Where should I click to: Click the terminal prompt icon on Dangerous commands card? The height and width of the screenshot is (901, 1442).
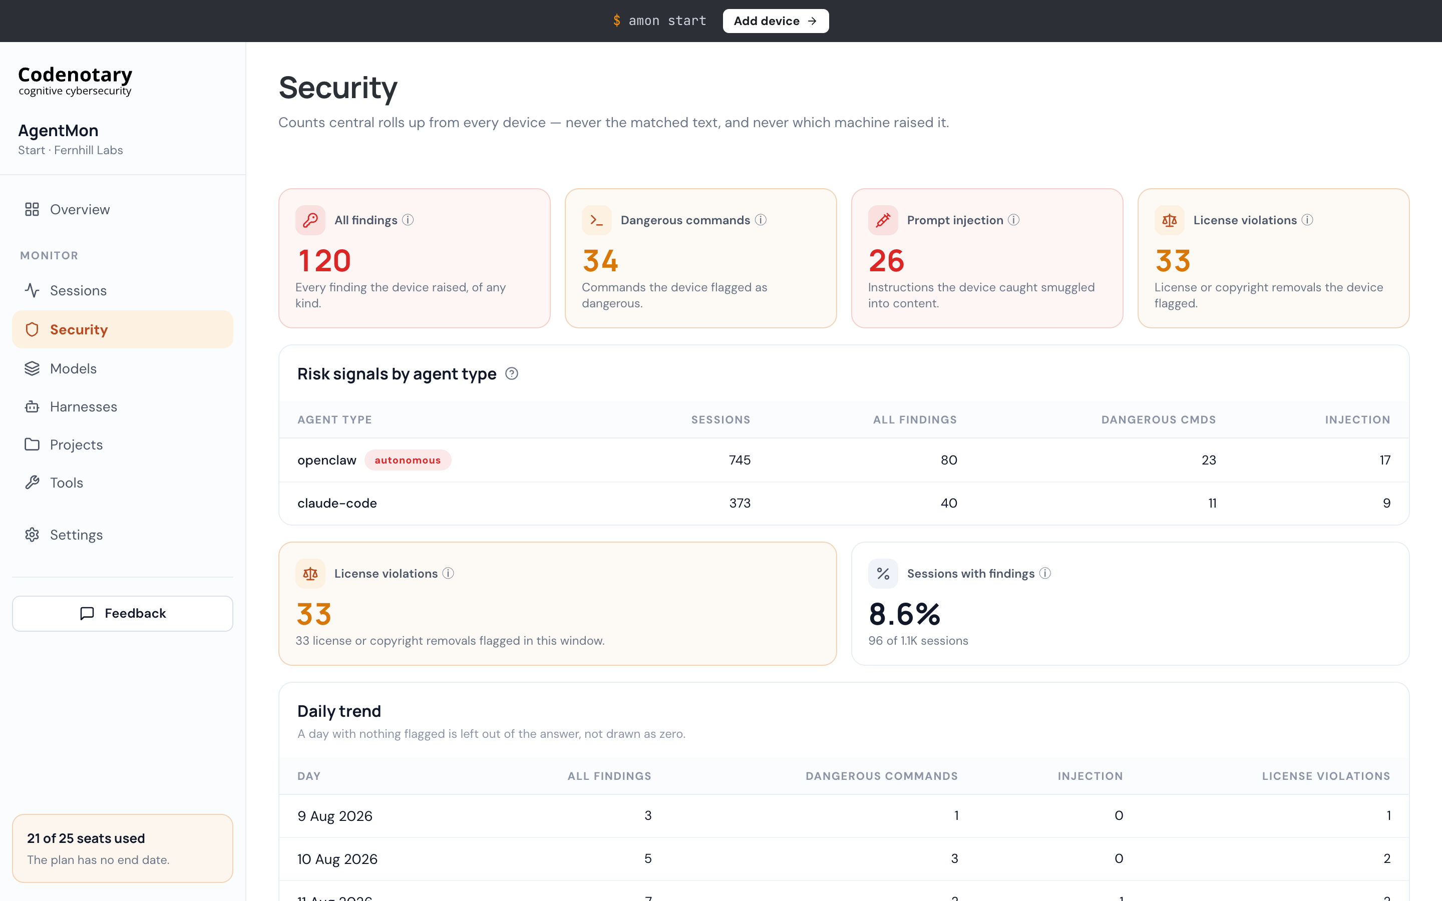[x=596, y=220]
